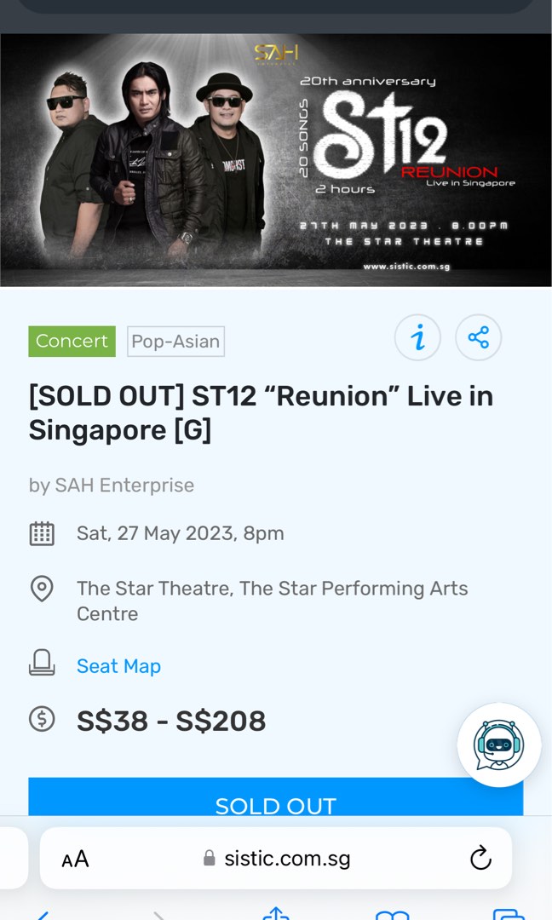Open Safari text size options with AA
This screenshot has height=920, width=552.
pos(75,859)
